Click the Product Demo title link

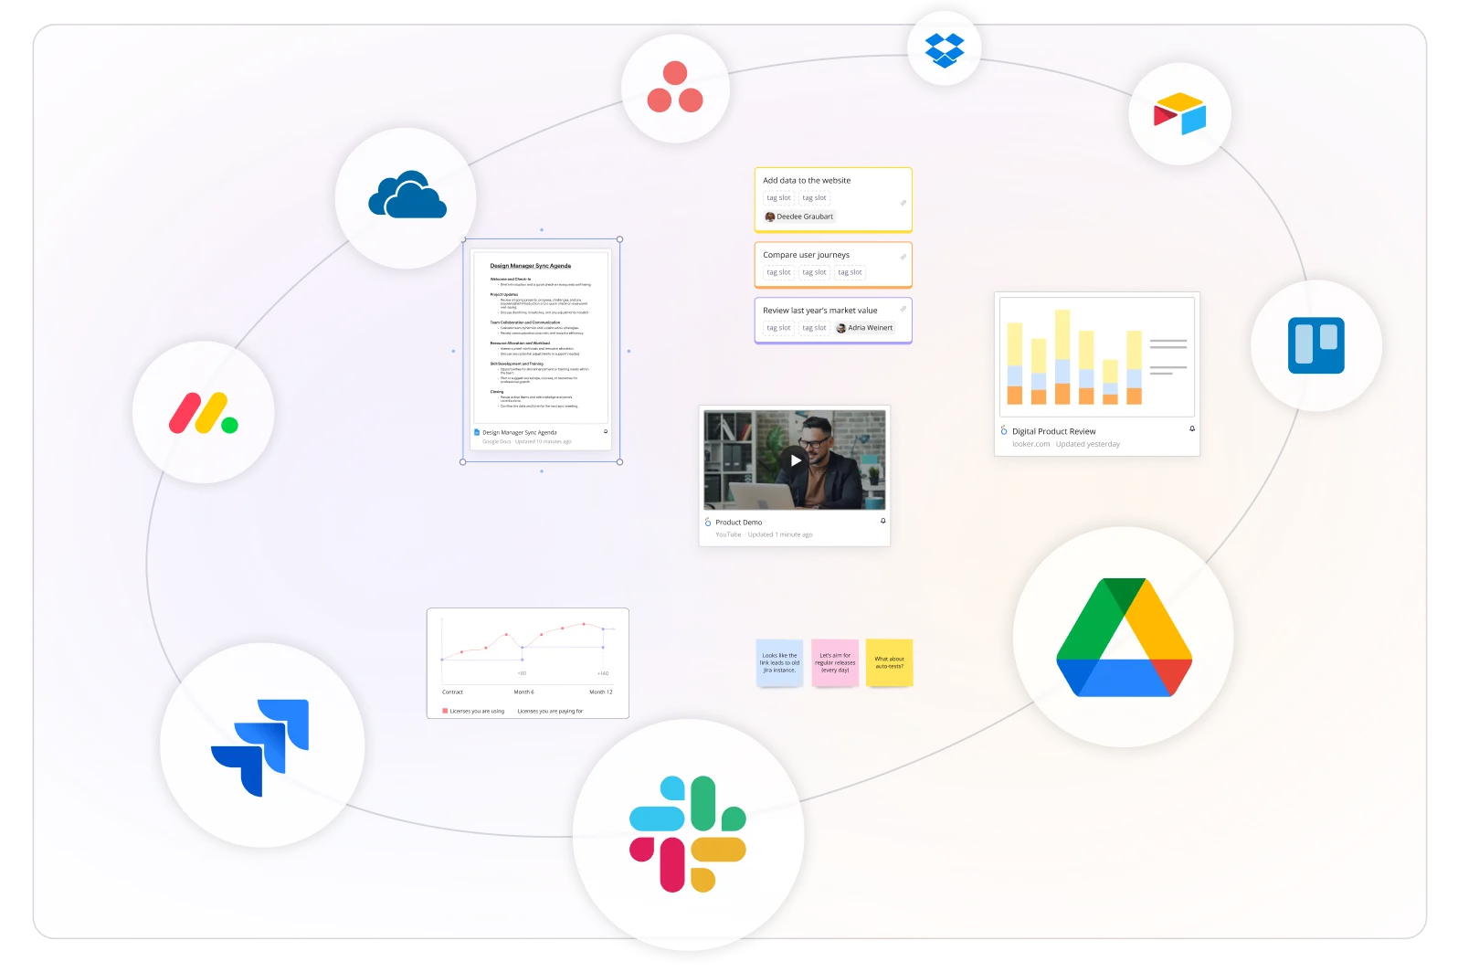(738, 523)
